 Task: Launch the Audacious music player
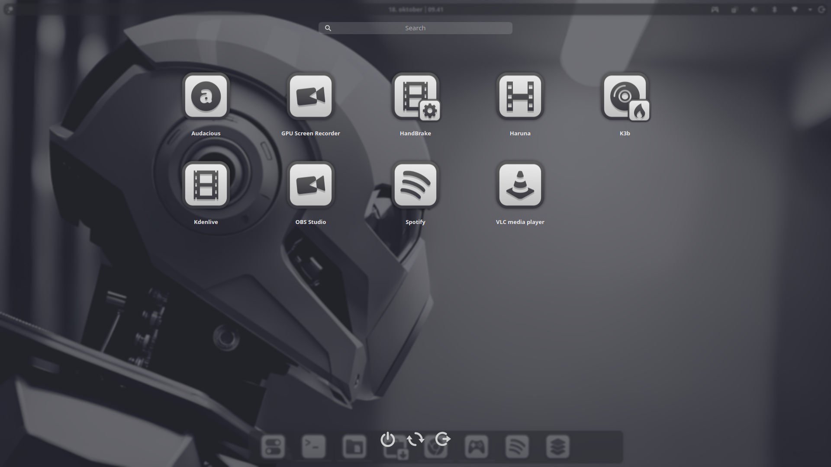(206, 96)
